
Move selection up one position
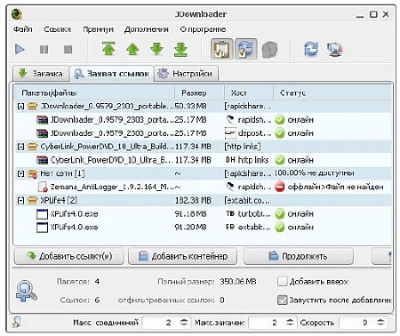point(132,49)
